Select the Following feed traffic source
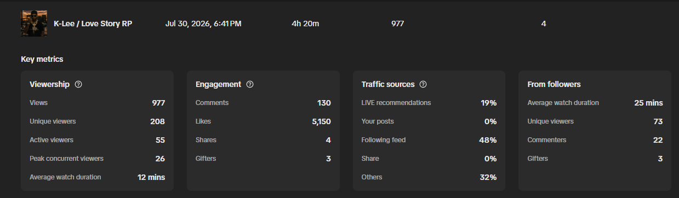 pos(429,140)
